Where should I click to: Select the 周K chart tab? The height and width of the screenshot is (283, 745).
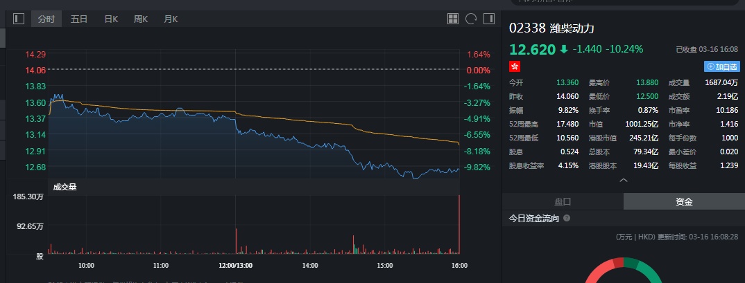(141, 19)
